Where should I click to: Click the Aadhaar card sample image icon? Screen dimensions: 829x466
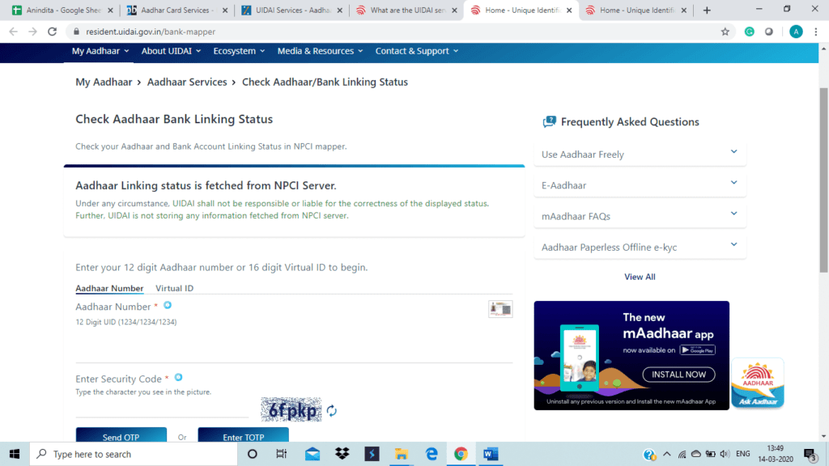point(500,309)
